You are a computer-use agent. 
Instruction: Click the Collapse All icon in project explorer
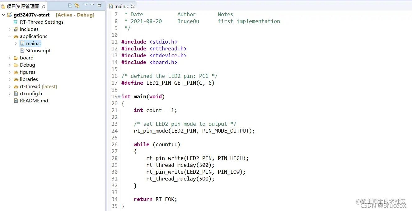[70, 5]
